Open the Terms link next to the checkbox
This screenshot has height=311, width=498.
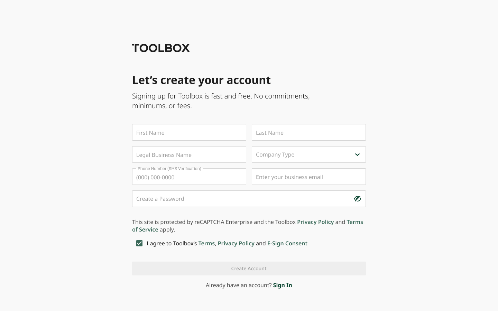(x=206, y=243)
